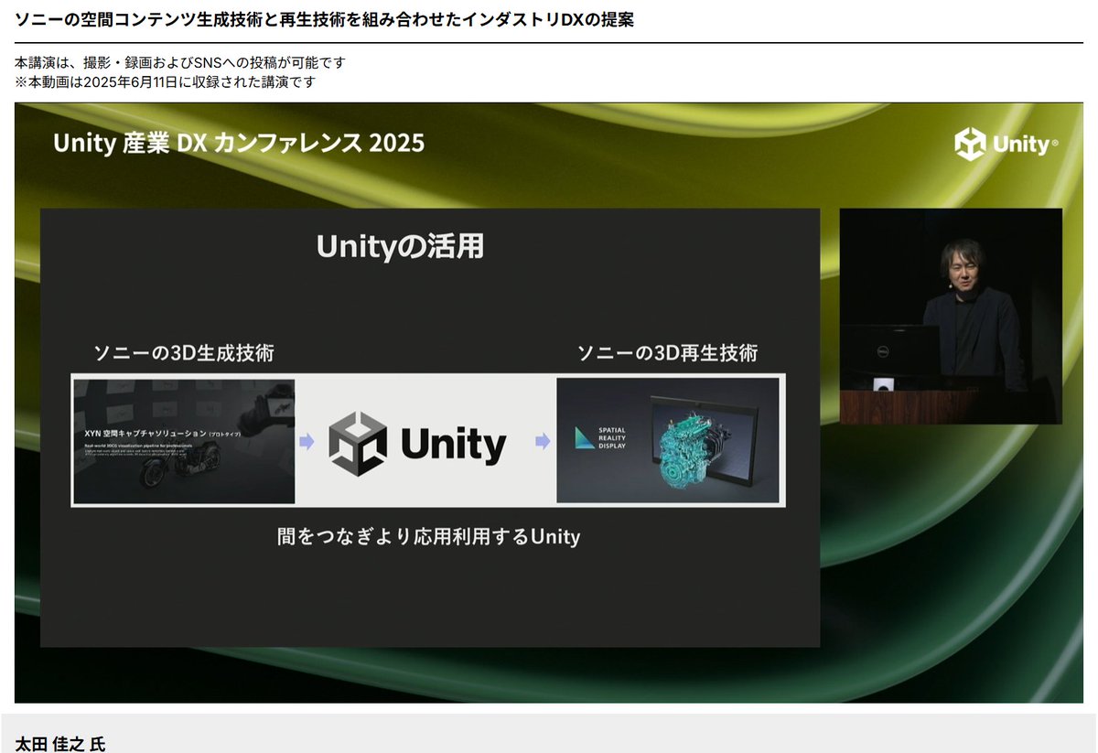Click the session title starting with ソニーの空間コンテンツ生成技術

tap(325, 20)
